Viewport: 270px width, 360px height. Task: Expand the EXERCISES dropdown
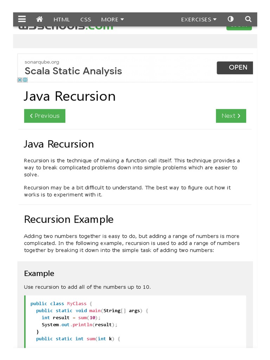[x=199, y=20]
